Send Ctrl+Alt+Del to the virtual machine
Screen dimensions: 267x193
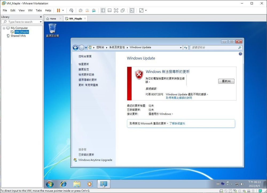point(71,10)
